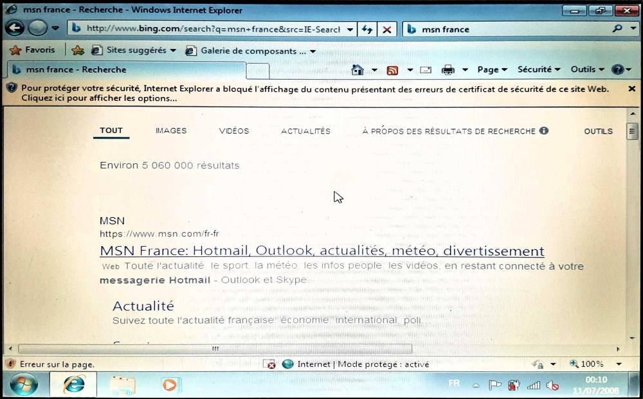The height and width of the screenshot is (399, 643).
Task: Click the information bar blocked-content message
Action: click(x=315, y=93)
